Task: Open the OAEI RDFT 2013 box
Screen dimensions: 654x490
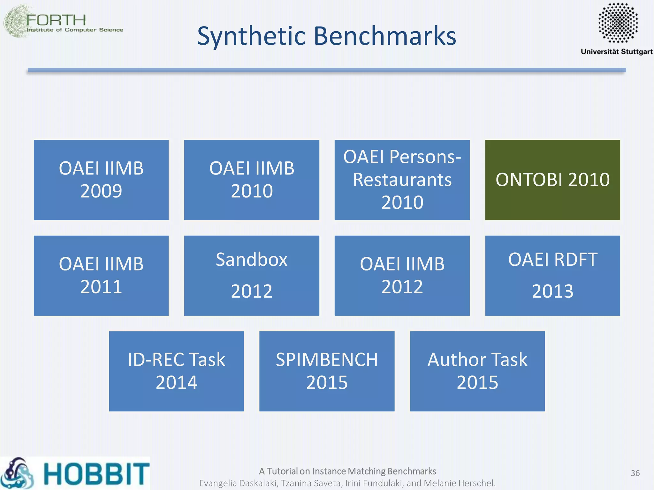Action: [x=552, y=275]
